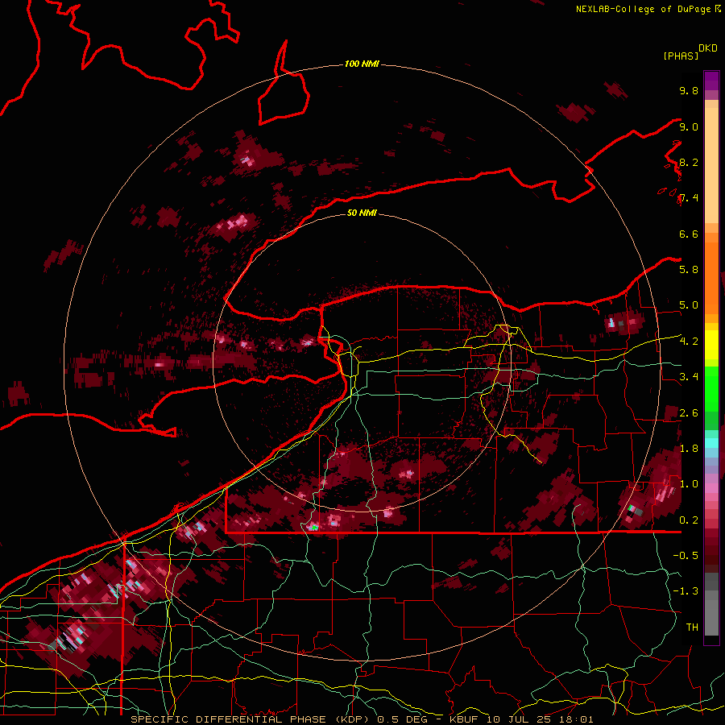The width and height of the screenshot is (725, 725).
Task: Select the 4.2 scale value
Action: [x=689, y=342]
